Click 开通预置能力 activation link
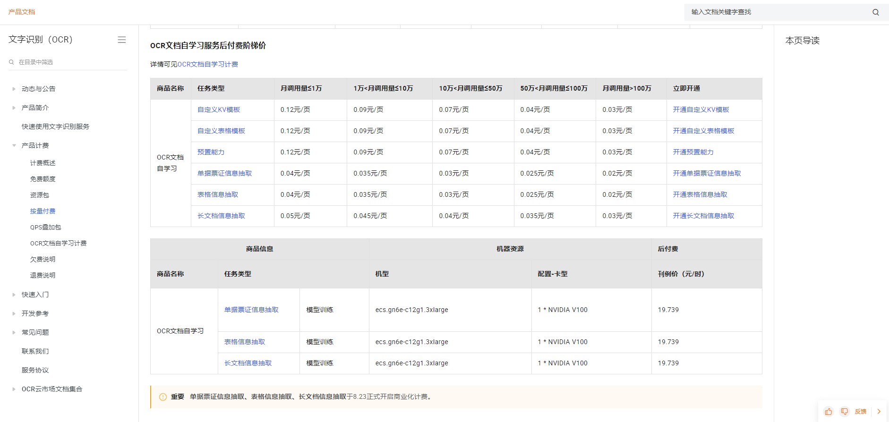Image resolution: width=889 pixels, height=422 pixels. pos(693,152)
